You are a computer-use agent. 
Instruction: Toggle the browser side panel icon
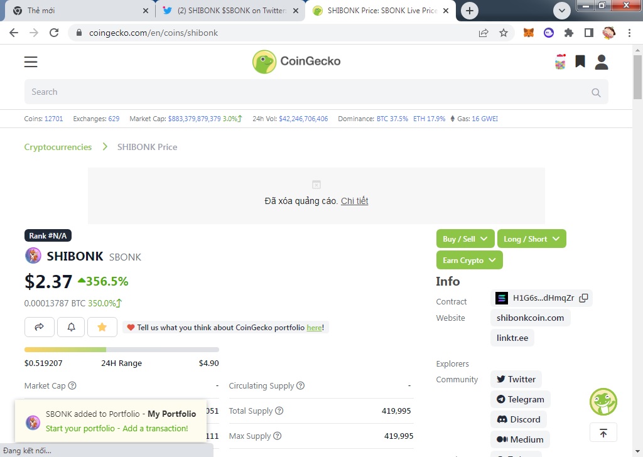(x=589, y=33)
